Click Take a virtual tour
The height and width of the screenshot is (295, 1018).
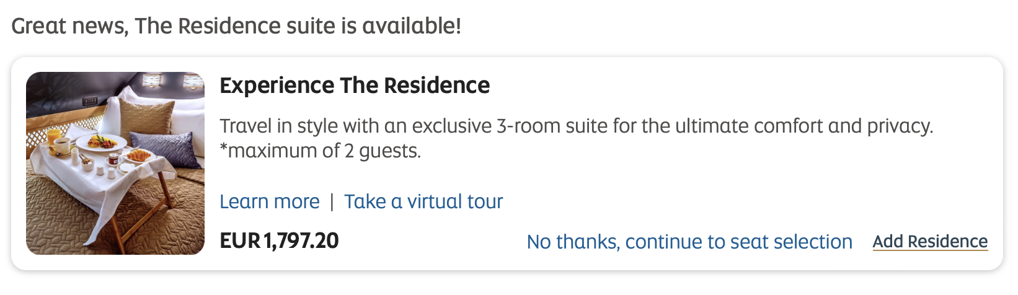click(x=423, y=202)
